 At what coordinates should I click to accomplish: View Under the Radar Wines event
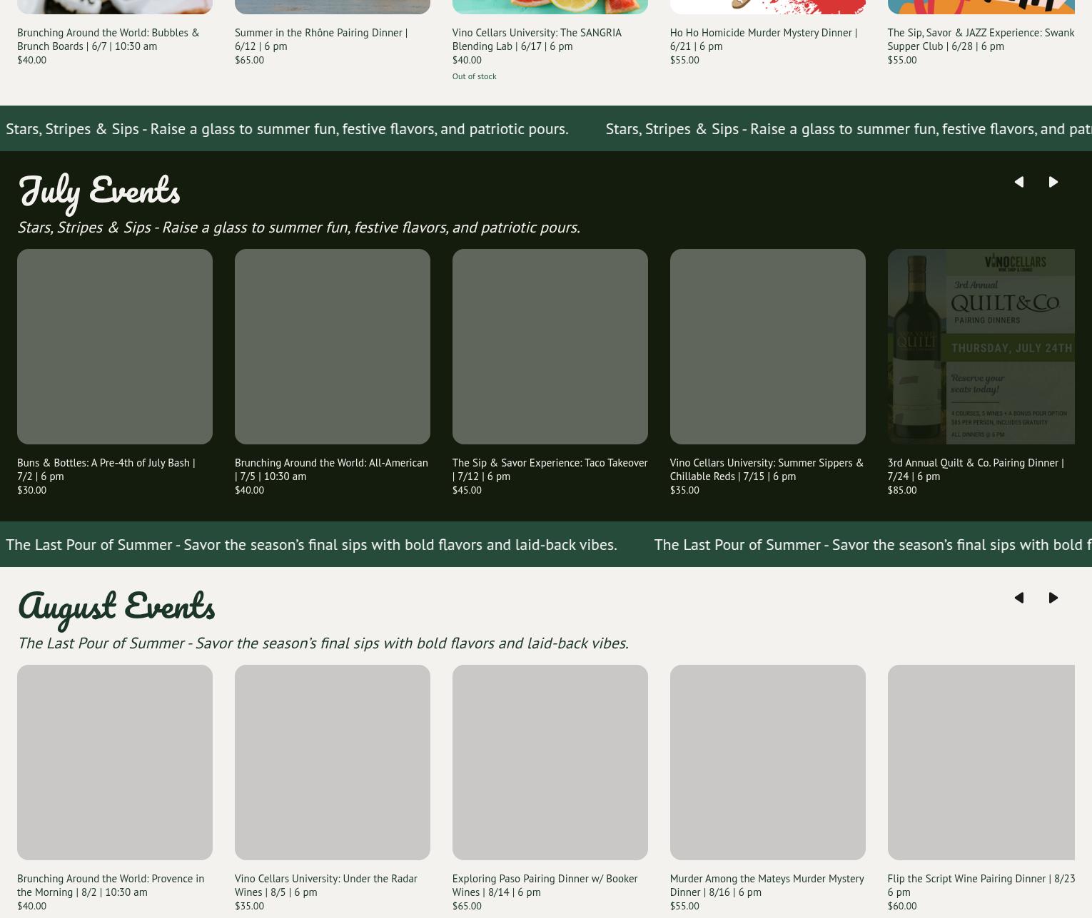pos(326,885)
